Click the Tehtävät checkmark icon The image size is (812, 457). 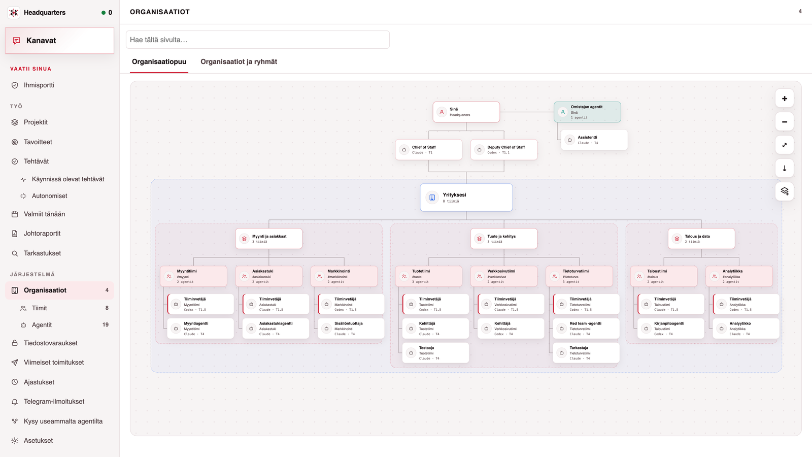coord(15,161)
